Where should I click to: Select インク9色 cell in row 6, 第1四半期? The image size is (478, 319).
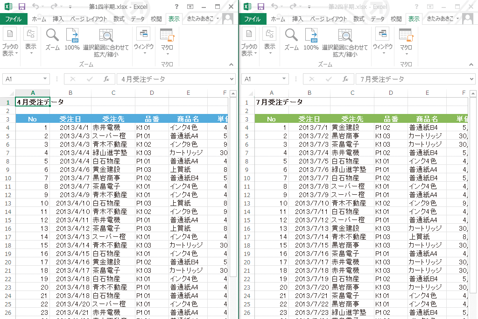coord(188,144)
